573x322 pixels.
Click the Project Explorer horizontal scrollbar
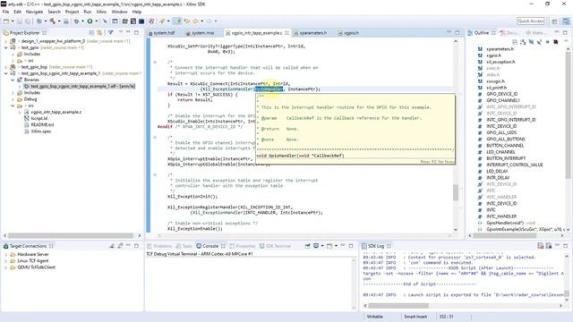(x=71, y=235)
